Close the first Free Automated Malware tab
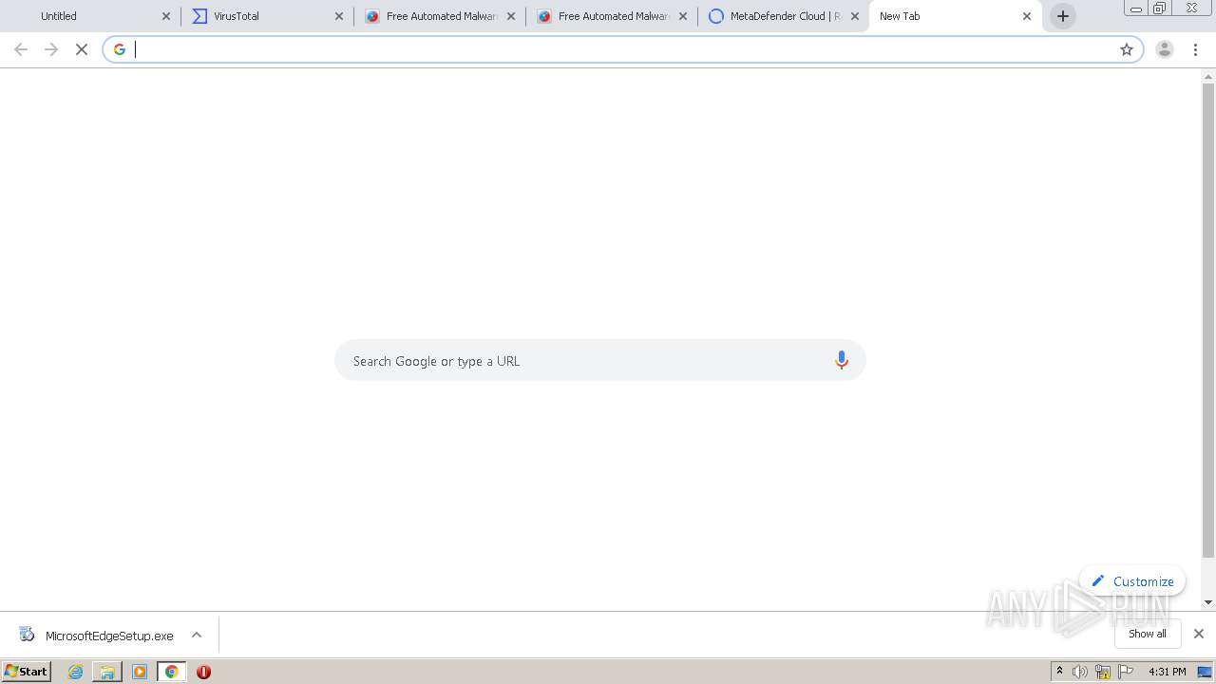This screenshot has width=1216, height=684. pos(511,16)
